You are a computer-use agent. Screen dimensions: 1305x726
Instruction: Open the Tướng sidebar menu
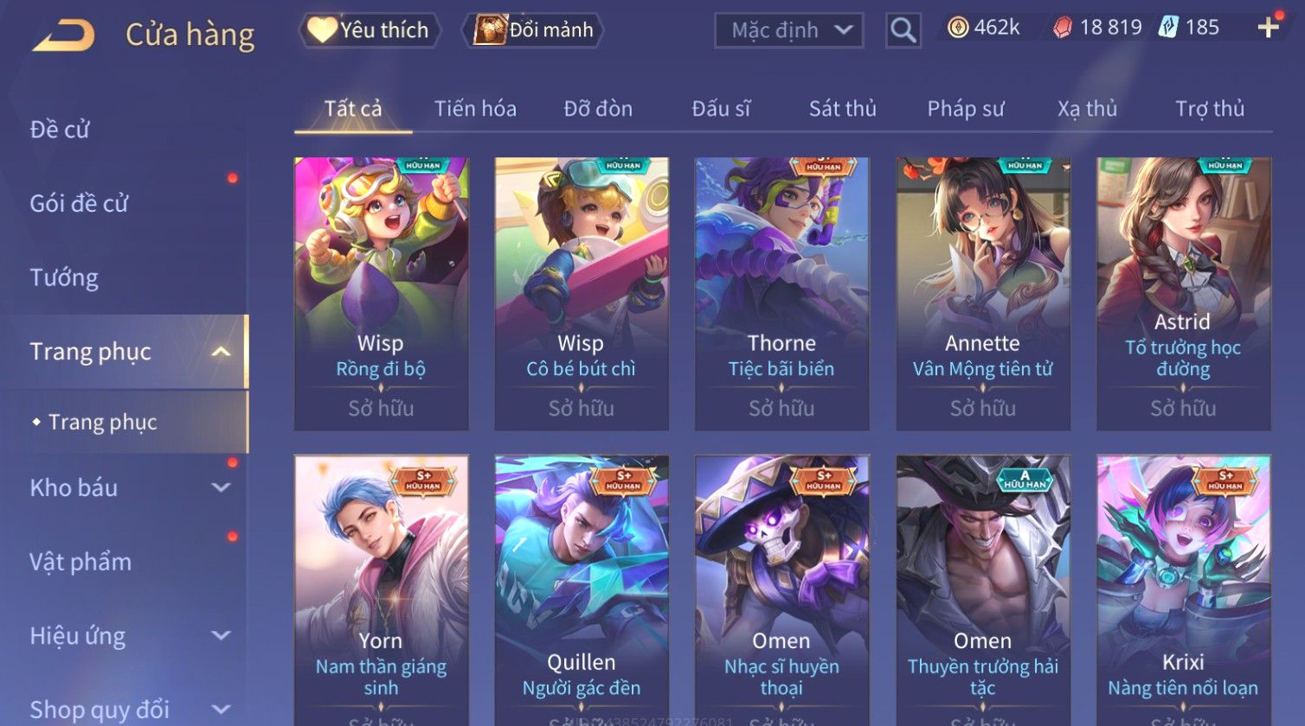click(x=64, y=277)
